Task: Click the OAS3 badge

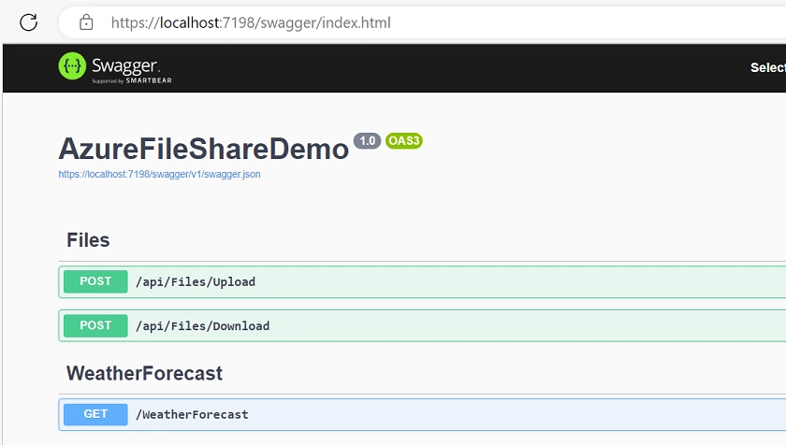Action: 404,140
